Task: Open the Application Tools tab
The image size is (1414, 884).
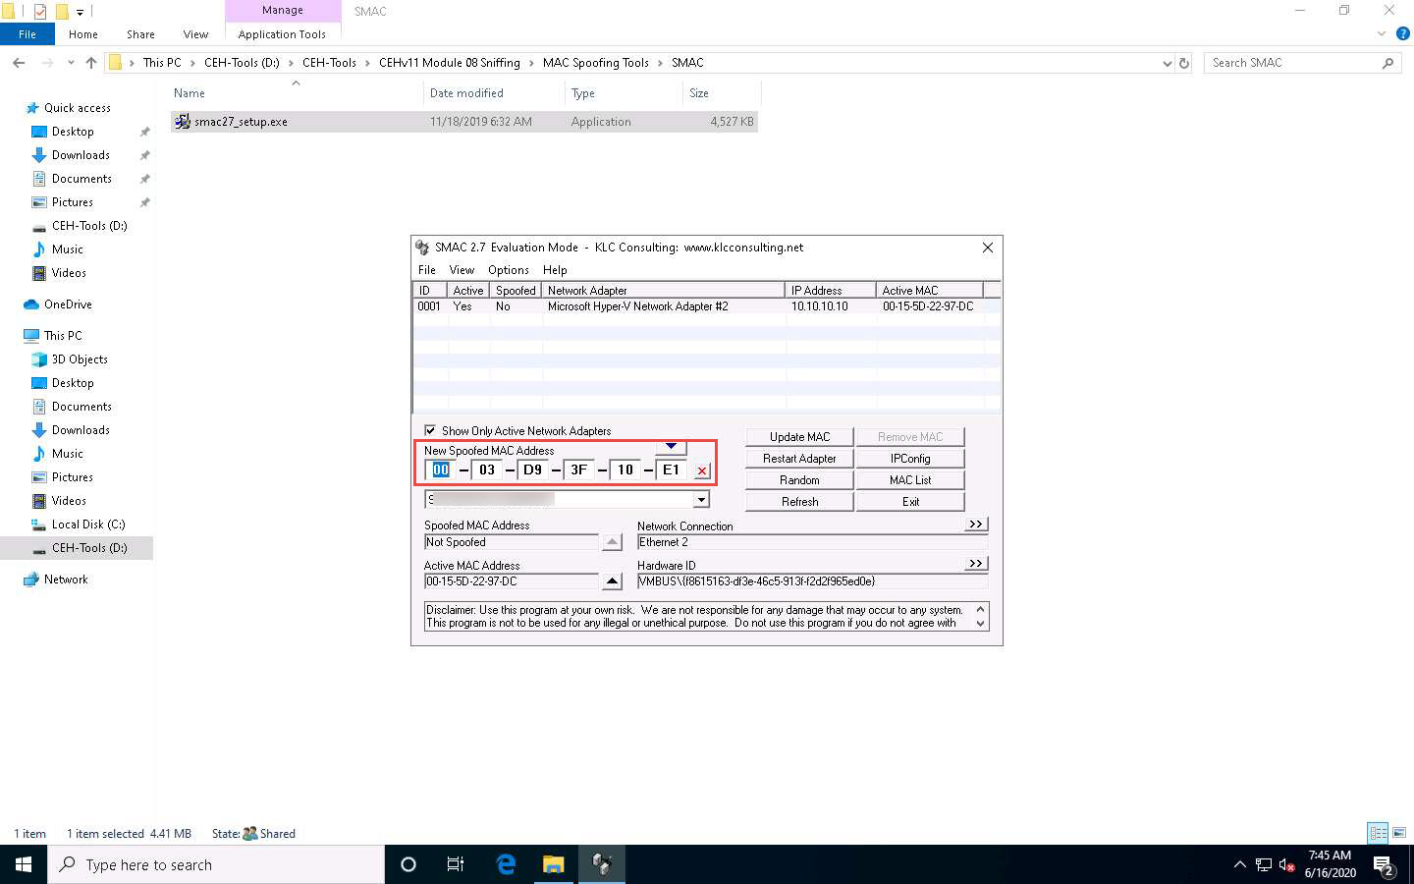Action: [282, 34]
